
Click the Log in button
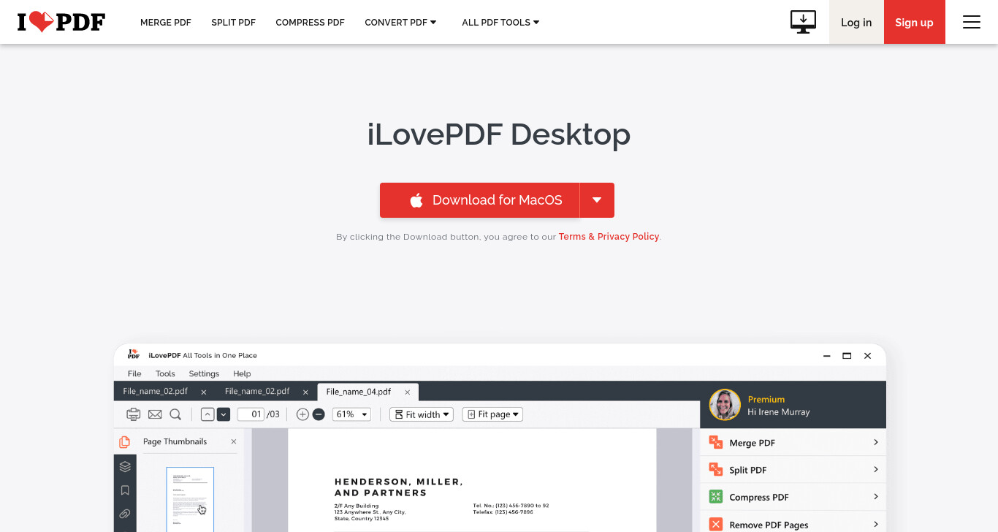(x=856, y=22)
